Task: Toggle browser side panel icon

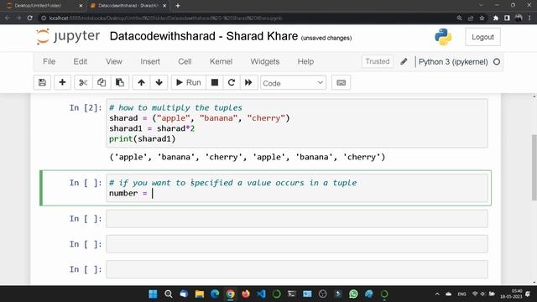Action: pos(507,18)
